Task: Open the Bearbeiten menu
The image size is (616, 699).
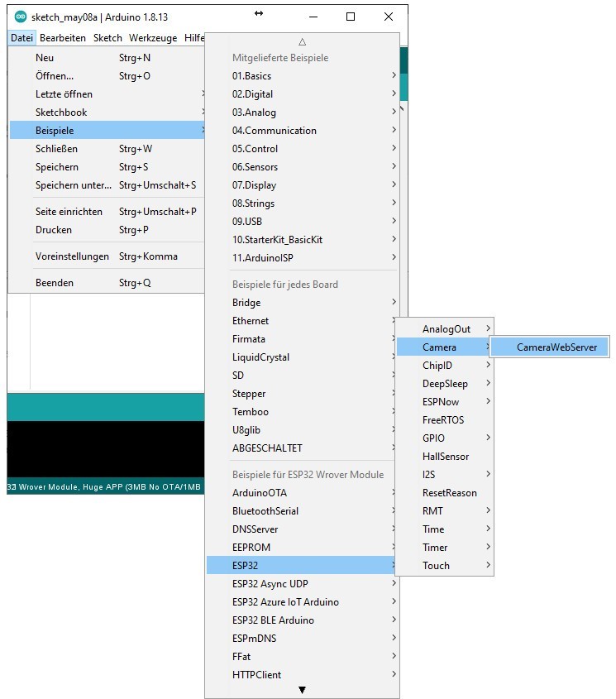Action: click(63, 38)
